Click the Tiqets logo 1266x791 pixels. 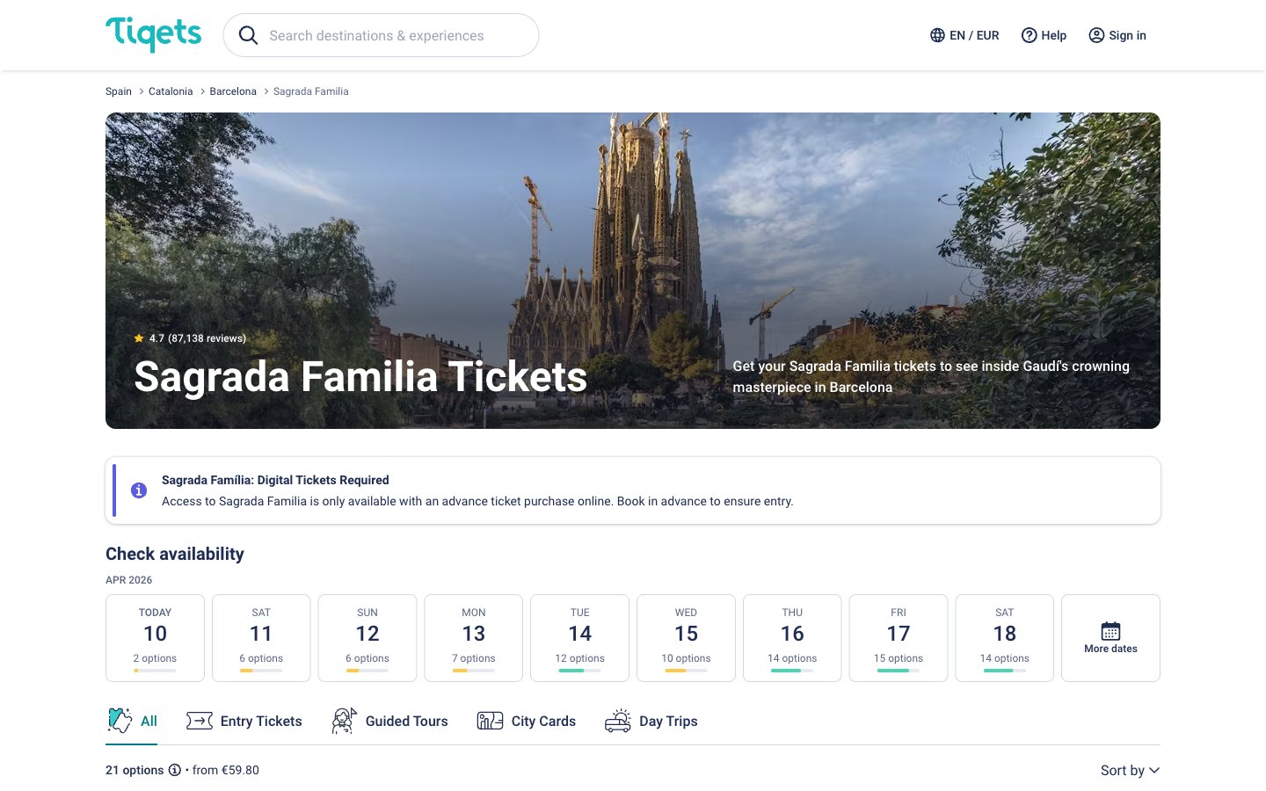click(x=154, y=34)
